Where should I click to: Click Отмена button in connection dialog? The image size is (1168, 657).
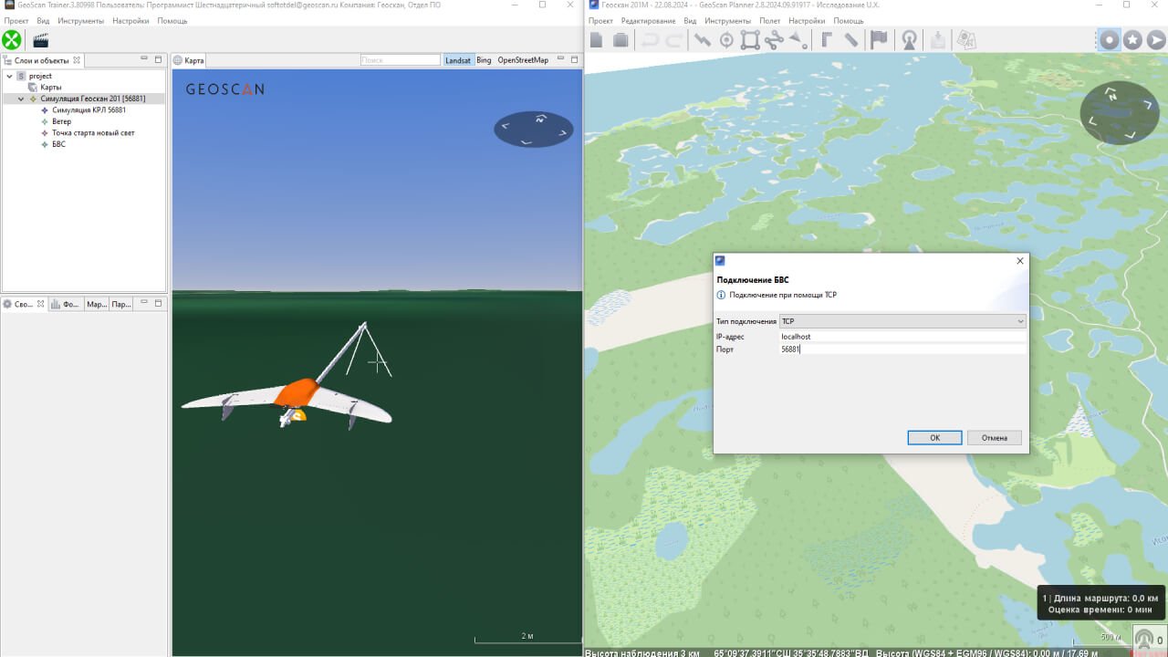point(995,438)
